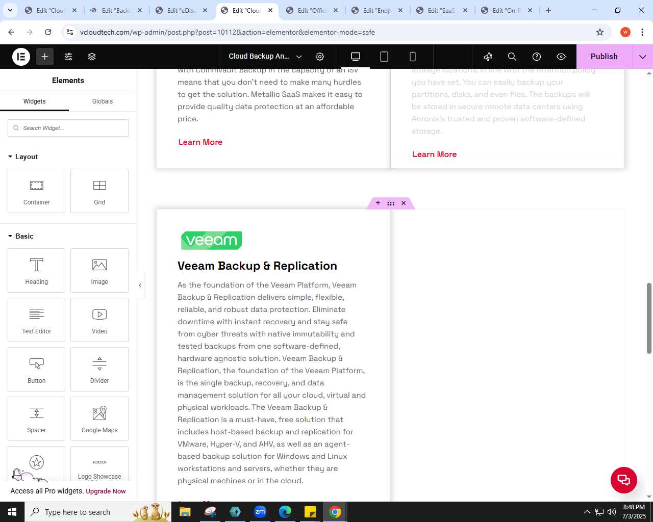Switch to desktop responsive view
The image size is (653, 522).
(356, 57)
